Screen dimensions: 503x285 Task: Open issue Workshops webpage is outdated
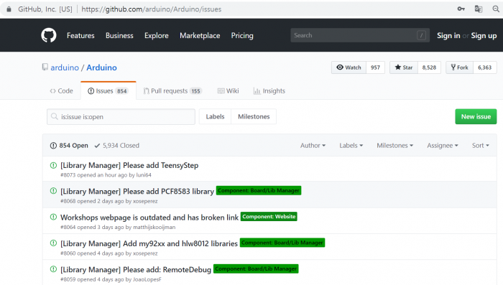point(149,218)
